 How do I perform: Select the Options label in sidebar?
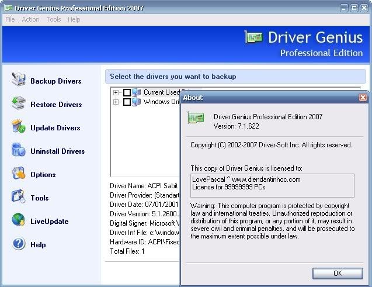coord(43,175)
